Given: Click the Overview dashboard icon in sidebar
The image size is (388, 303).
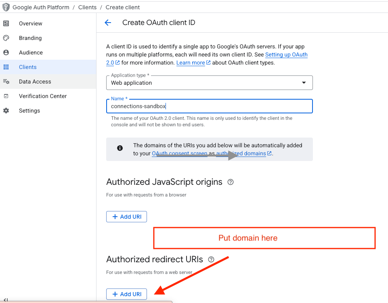Looking at the screenshot, I should pyautogui.click(x=6, y=23).
